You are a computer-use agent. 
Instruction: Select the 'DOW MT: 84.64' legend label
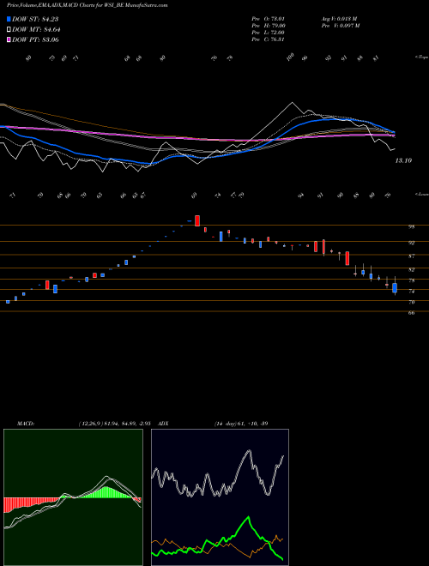[36, 30]
